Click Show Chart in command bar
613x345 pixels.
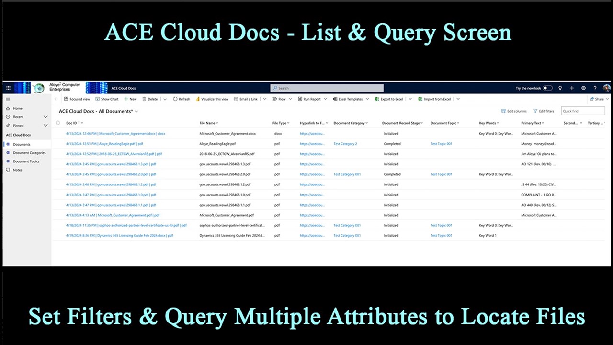(107, 99)
